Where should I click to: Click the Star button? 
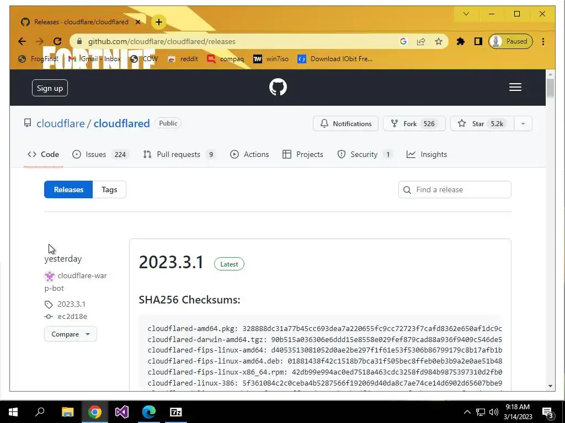tap(482, 123)
